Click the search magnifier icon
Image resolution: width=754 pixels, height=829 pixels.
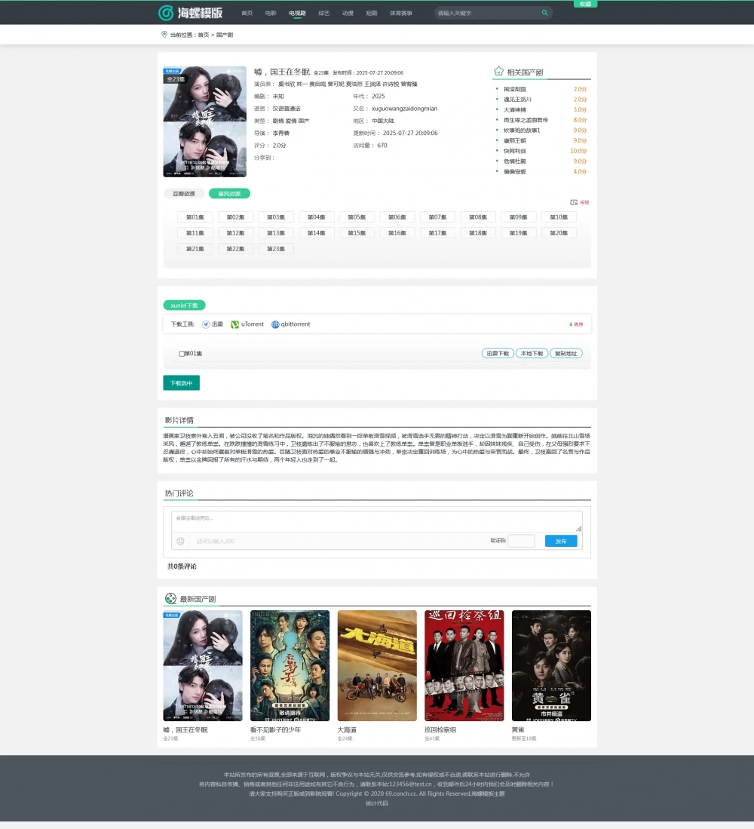[544, 13]
